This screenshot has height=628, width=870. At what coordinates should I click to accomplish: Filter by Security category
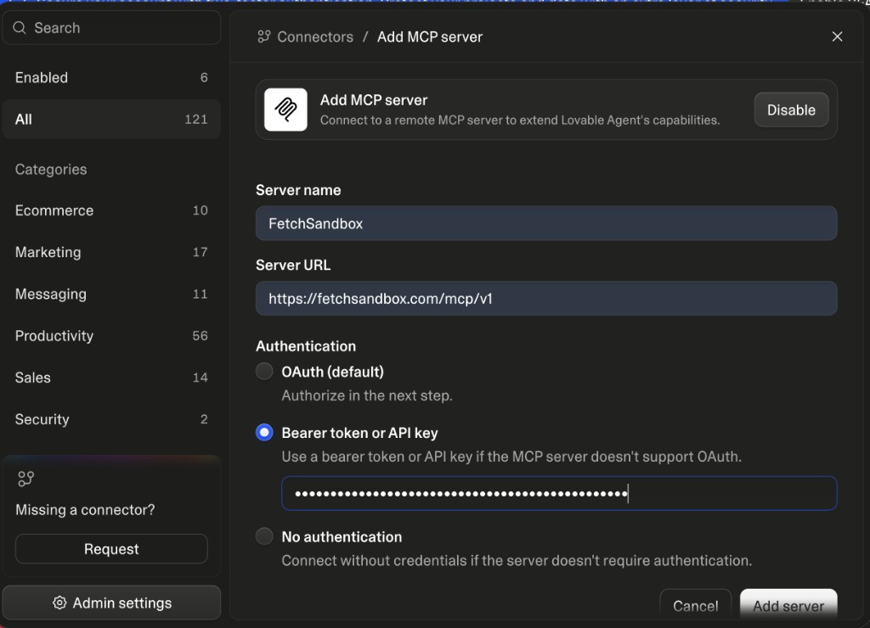pyautogui.click(x=111, y=419)
